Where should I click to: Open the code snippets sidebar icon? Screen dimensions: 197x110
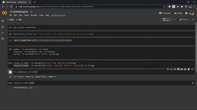pos(3,33)
